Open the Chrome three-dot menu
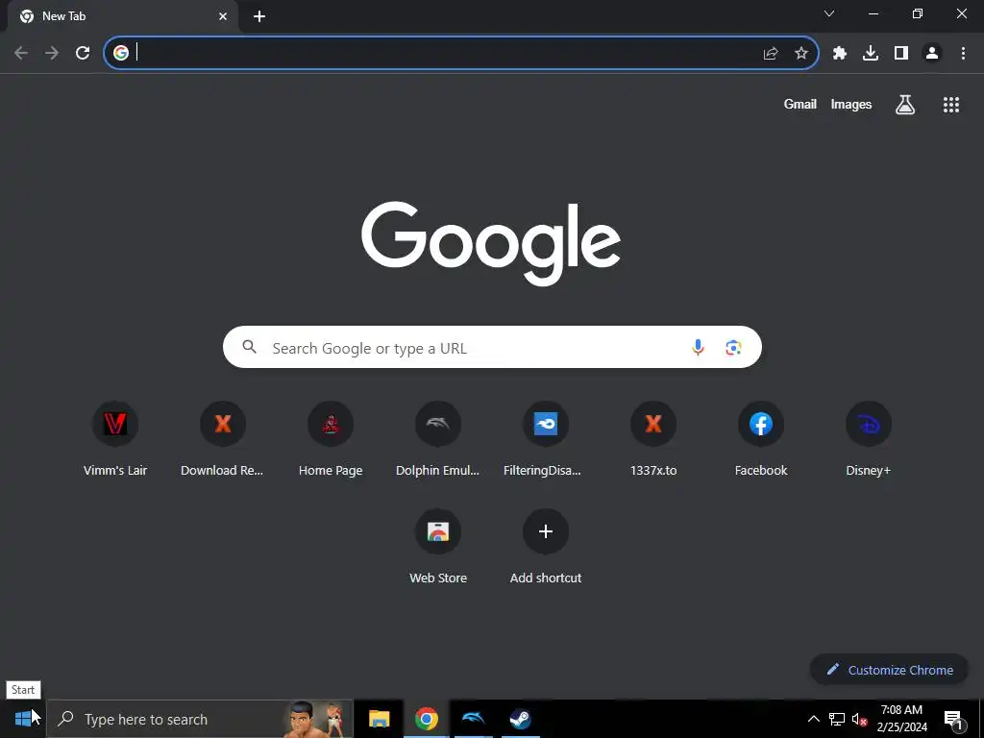Viewport: 984px width, 738px height. (963, 54)
